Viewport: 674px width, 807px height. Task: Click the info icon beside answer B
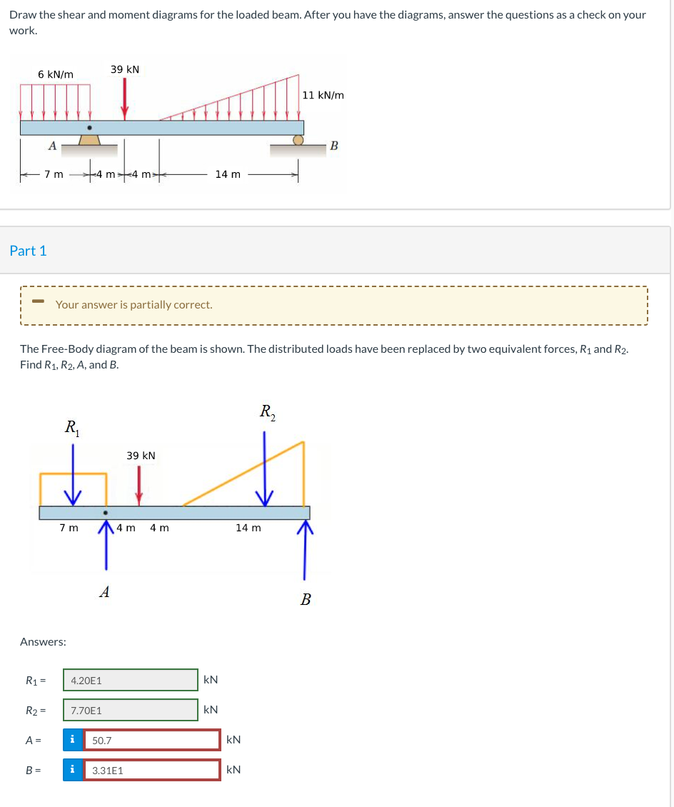(x=72, y=769)
